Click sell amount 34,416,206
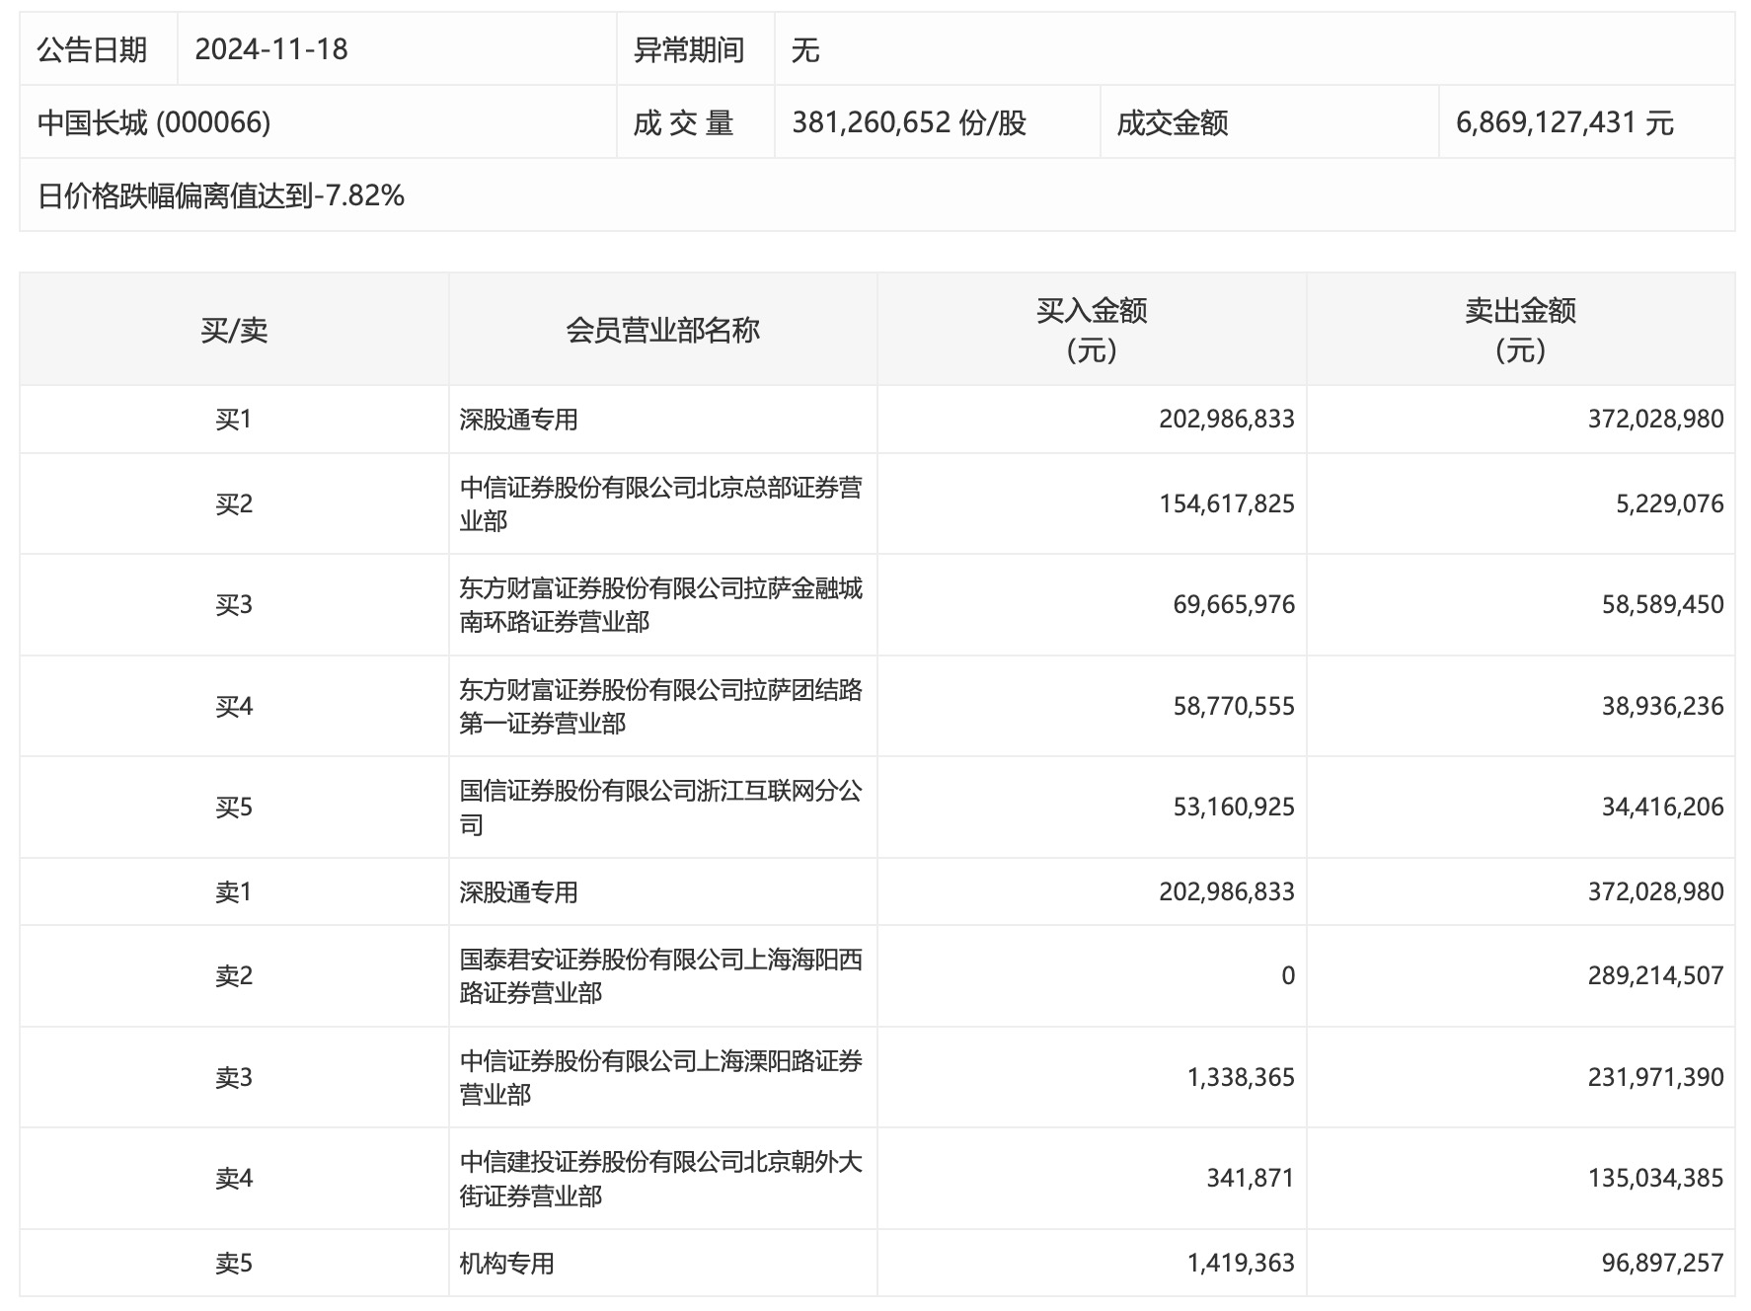This screenshot has height=1311, width=1751. (x=1663, y=808)
